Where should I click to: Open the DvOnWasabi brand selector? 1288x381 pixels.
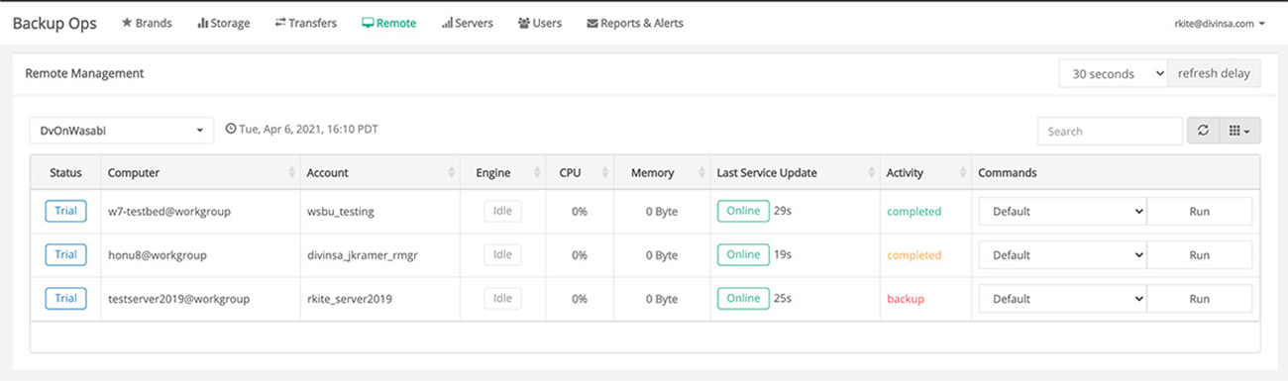(x=122, y=131)
